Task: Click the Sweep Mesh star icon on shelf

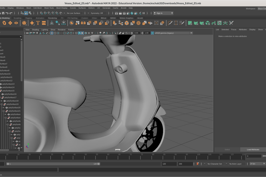Action: [32, 23]
